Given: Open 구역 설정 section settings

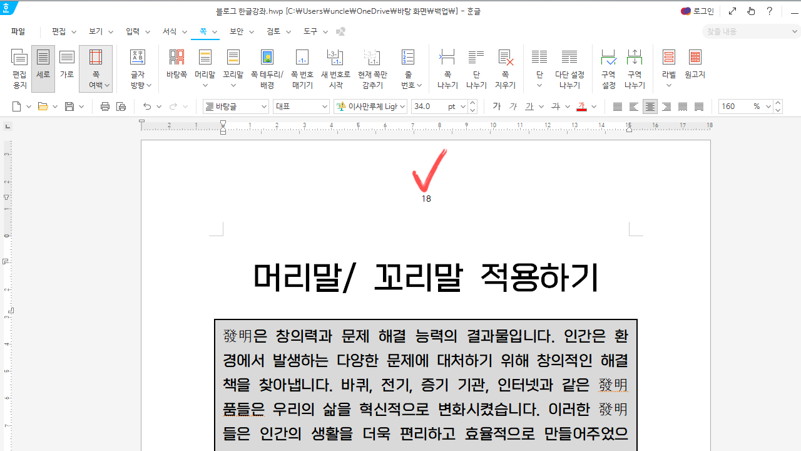Looking at the screenshot, I should point(608,69).
